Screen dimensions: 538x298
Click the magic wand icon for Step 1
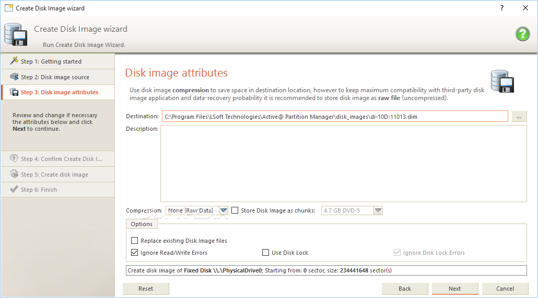(14, 60)
